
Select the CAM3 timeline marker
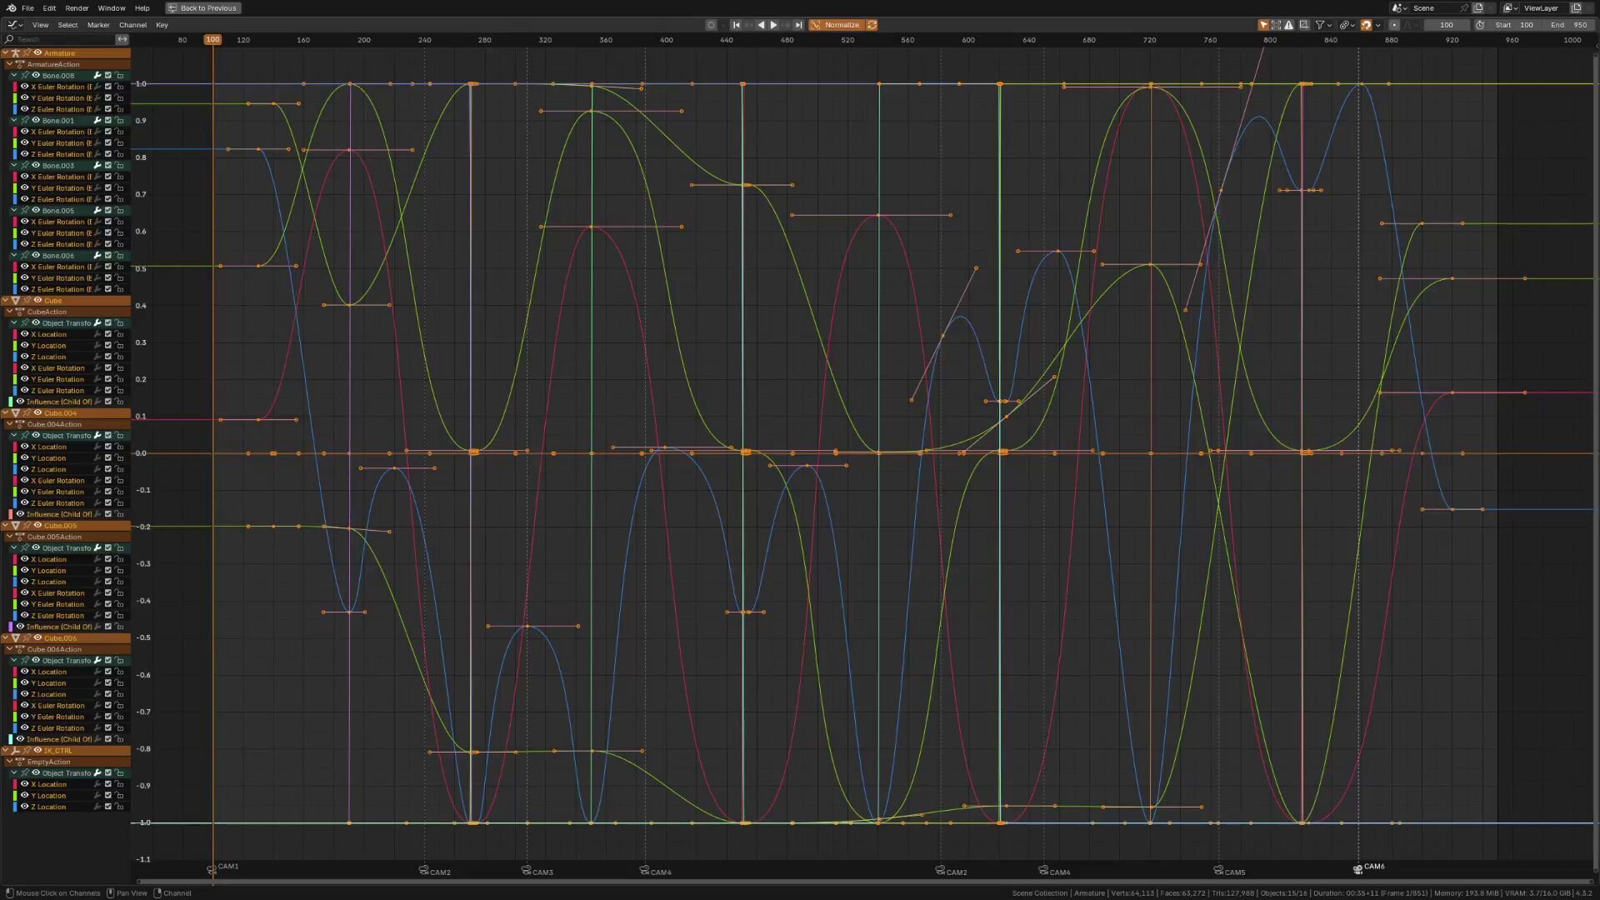click(537, 871)
